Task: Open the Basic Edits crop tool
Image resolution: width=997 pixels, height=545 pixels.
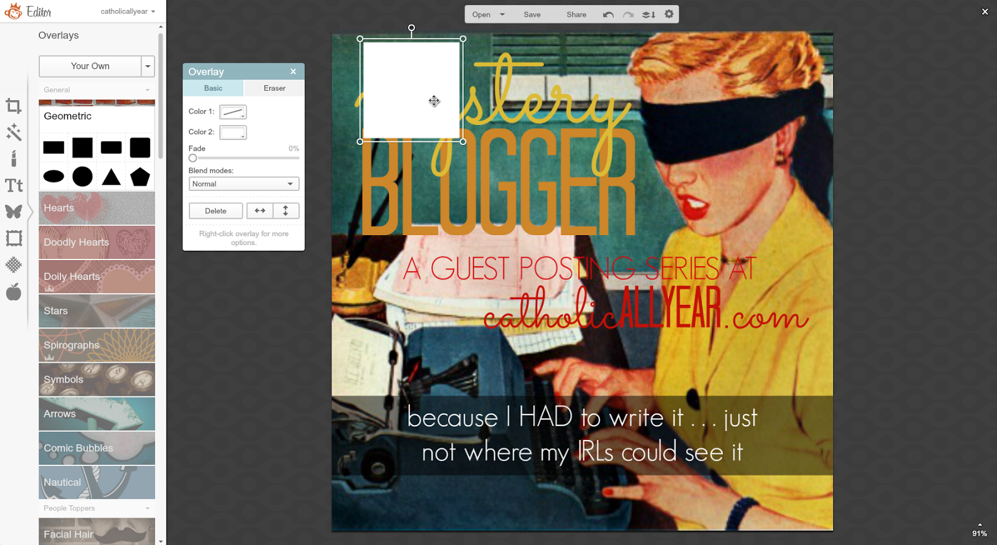Action: 14,106
